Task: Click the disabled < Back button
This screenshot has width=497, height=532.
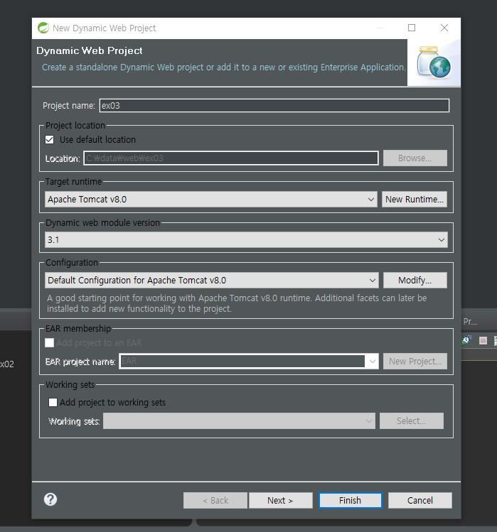Action: [x=215, y=501]
